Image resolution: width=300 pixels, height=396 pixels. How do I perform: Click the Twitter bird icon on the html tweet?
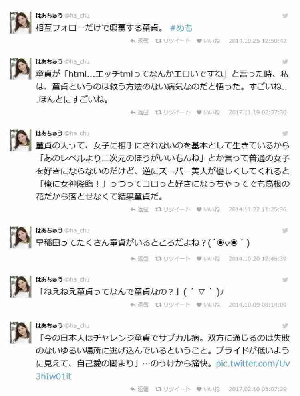pyautogui.click(x=285, y=62)
